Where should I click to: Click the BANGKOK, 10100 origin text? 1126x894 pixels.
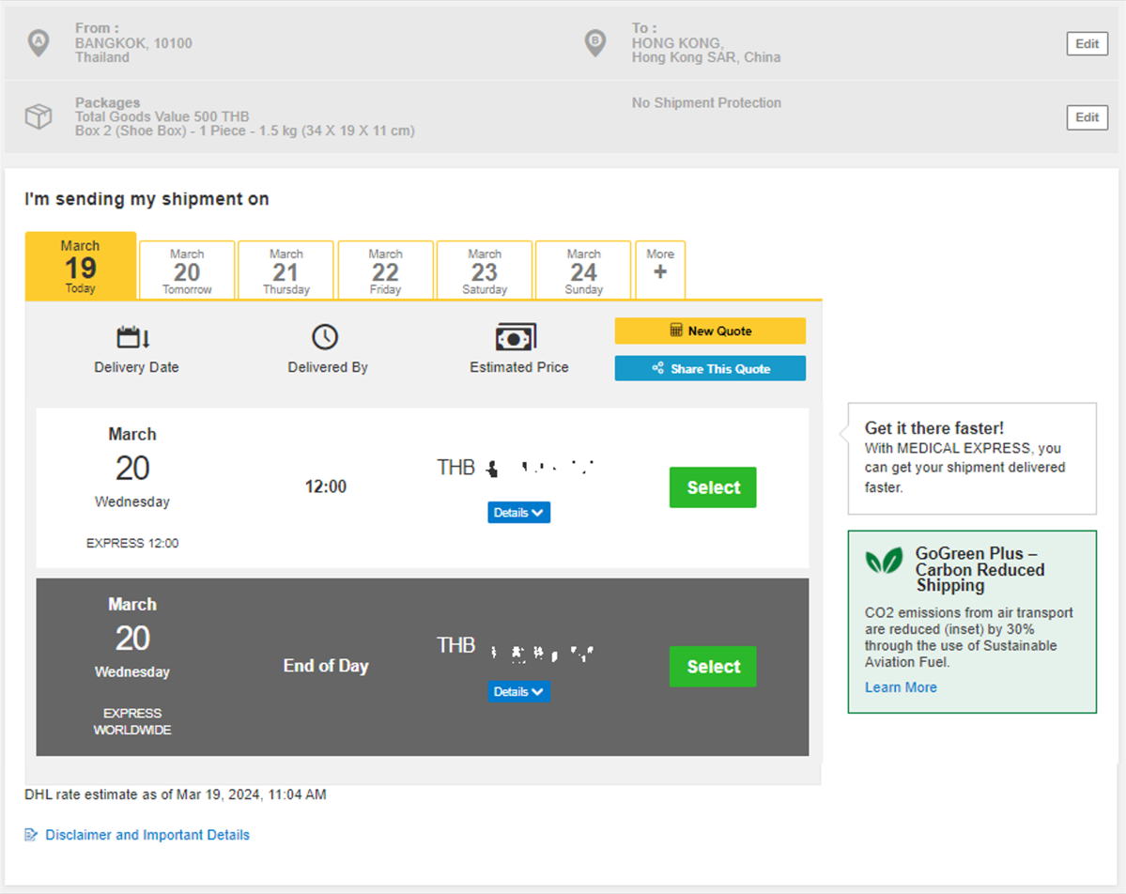point(133,43)
